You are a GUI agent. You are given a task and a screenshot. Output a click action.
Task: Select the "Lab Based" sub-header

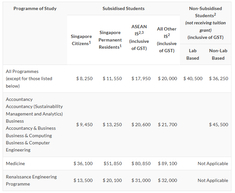click(x=193, y=54)
